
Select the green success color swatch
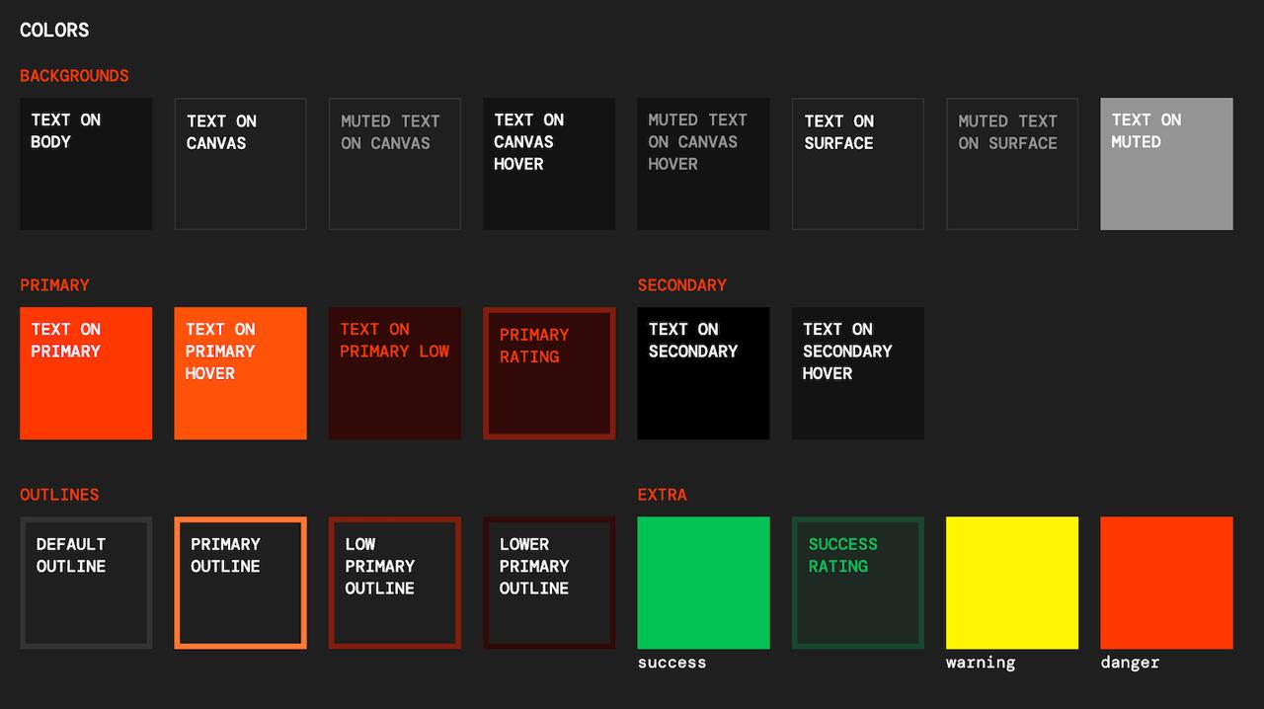coord(703,583)
